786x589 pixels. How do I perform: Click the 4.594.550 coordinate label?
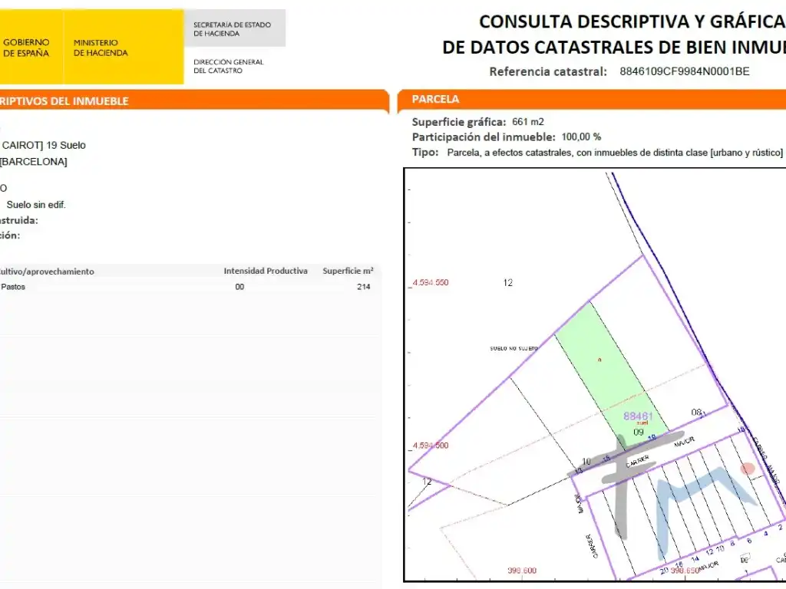tap(431, 282)
